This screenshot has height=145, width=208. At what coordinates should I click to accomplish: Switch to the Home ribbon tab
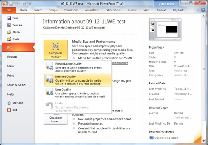tap(24, 10)
